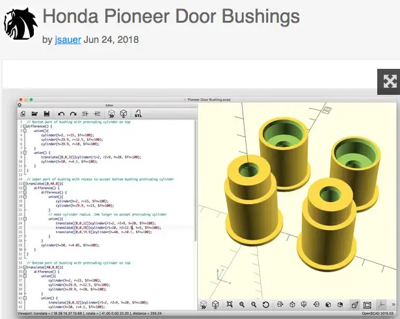Screen dimensions: 400x319
Task: Click the front-left yellow bushing model
Action: pos(252,201)
